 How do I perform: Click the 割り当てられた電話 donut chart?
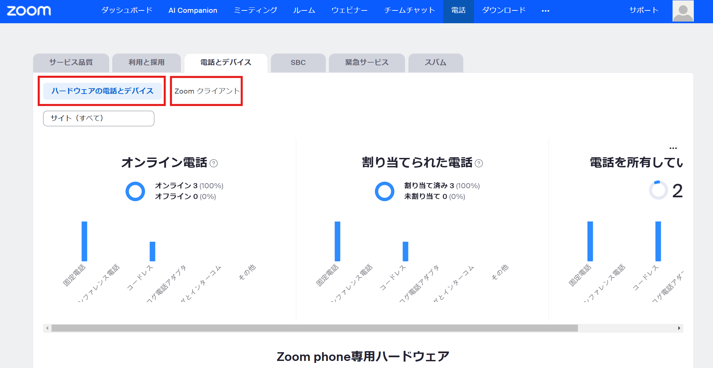[x=384, y=191]
